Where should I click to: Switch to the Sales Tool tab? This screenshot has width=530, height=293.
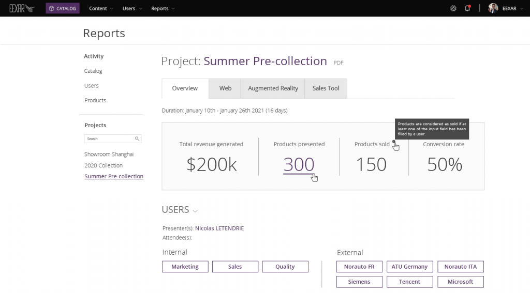pyautogui.click(x=326, y=88)
